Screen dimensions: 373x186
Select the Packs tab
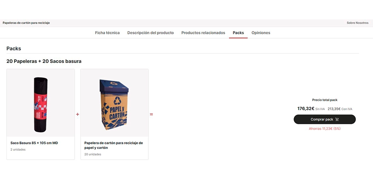tap(238, 33)
